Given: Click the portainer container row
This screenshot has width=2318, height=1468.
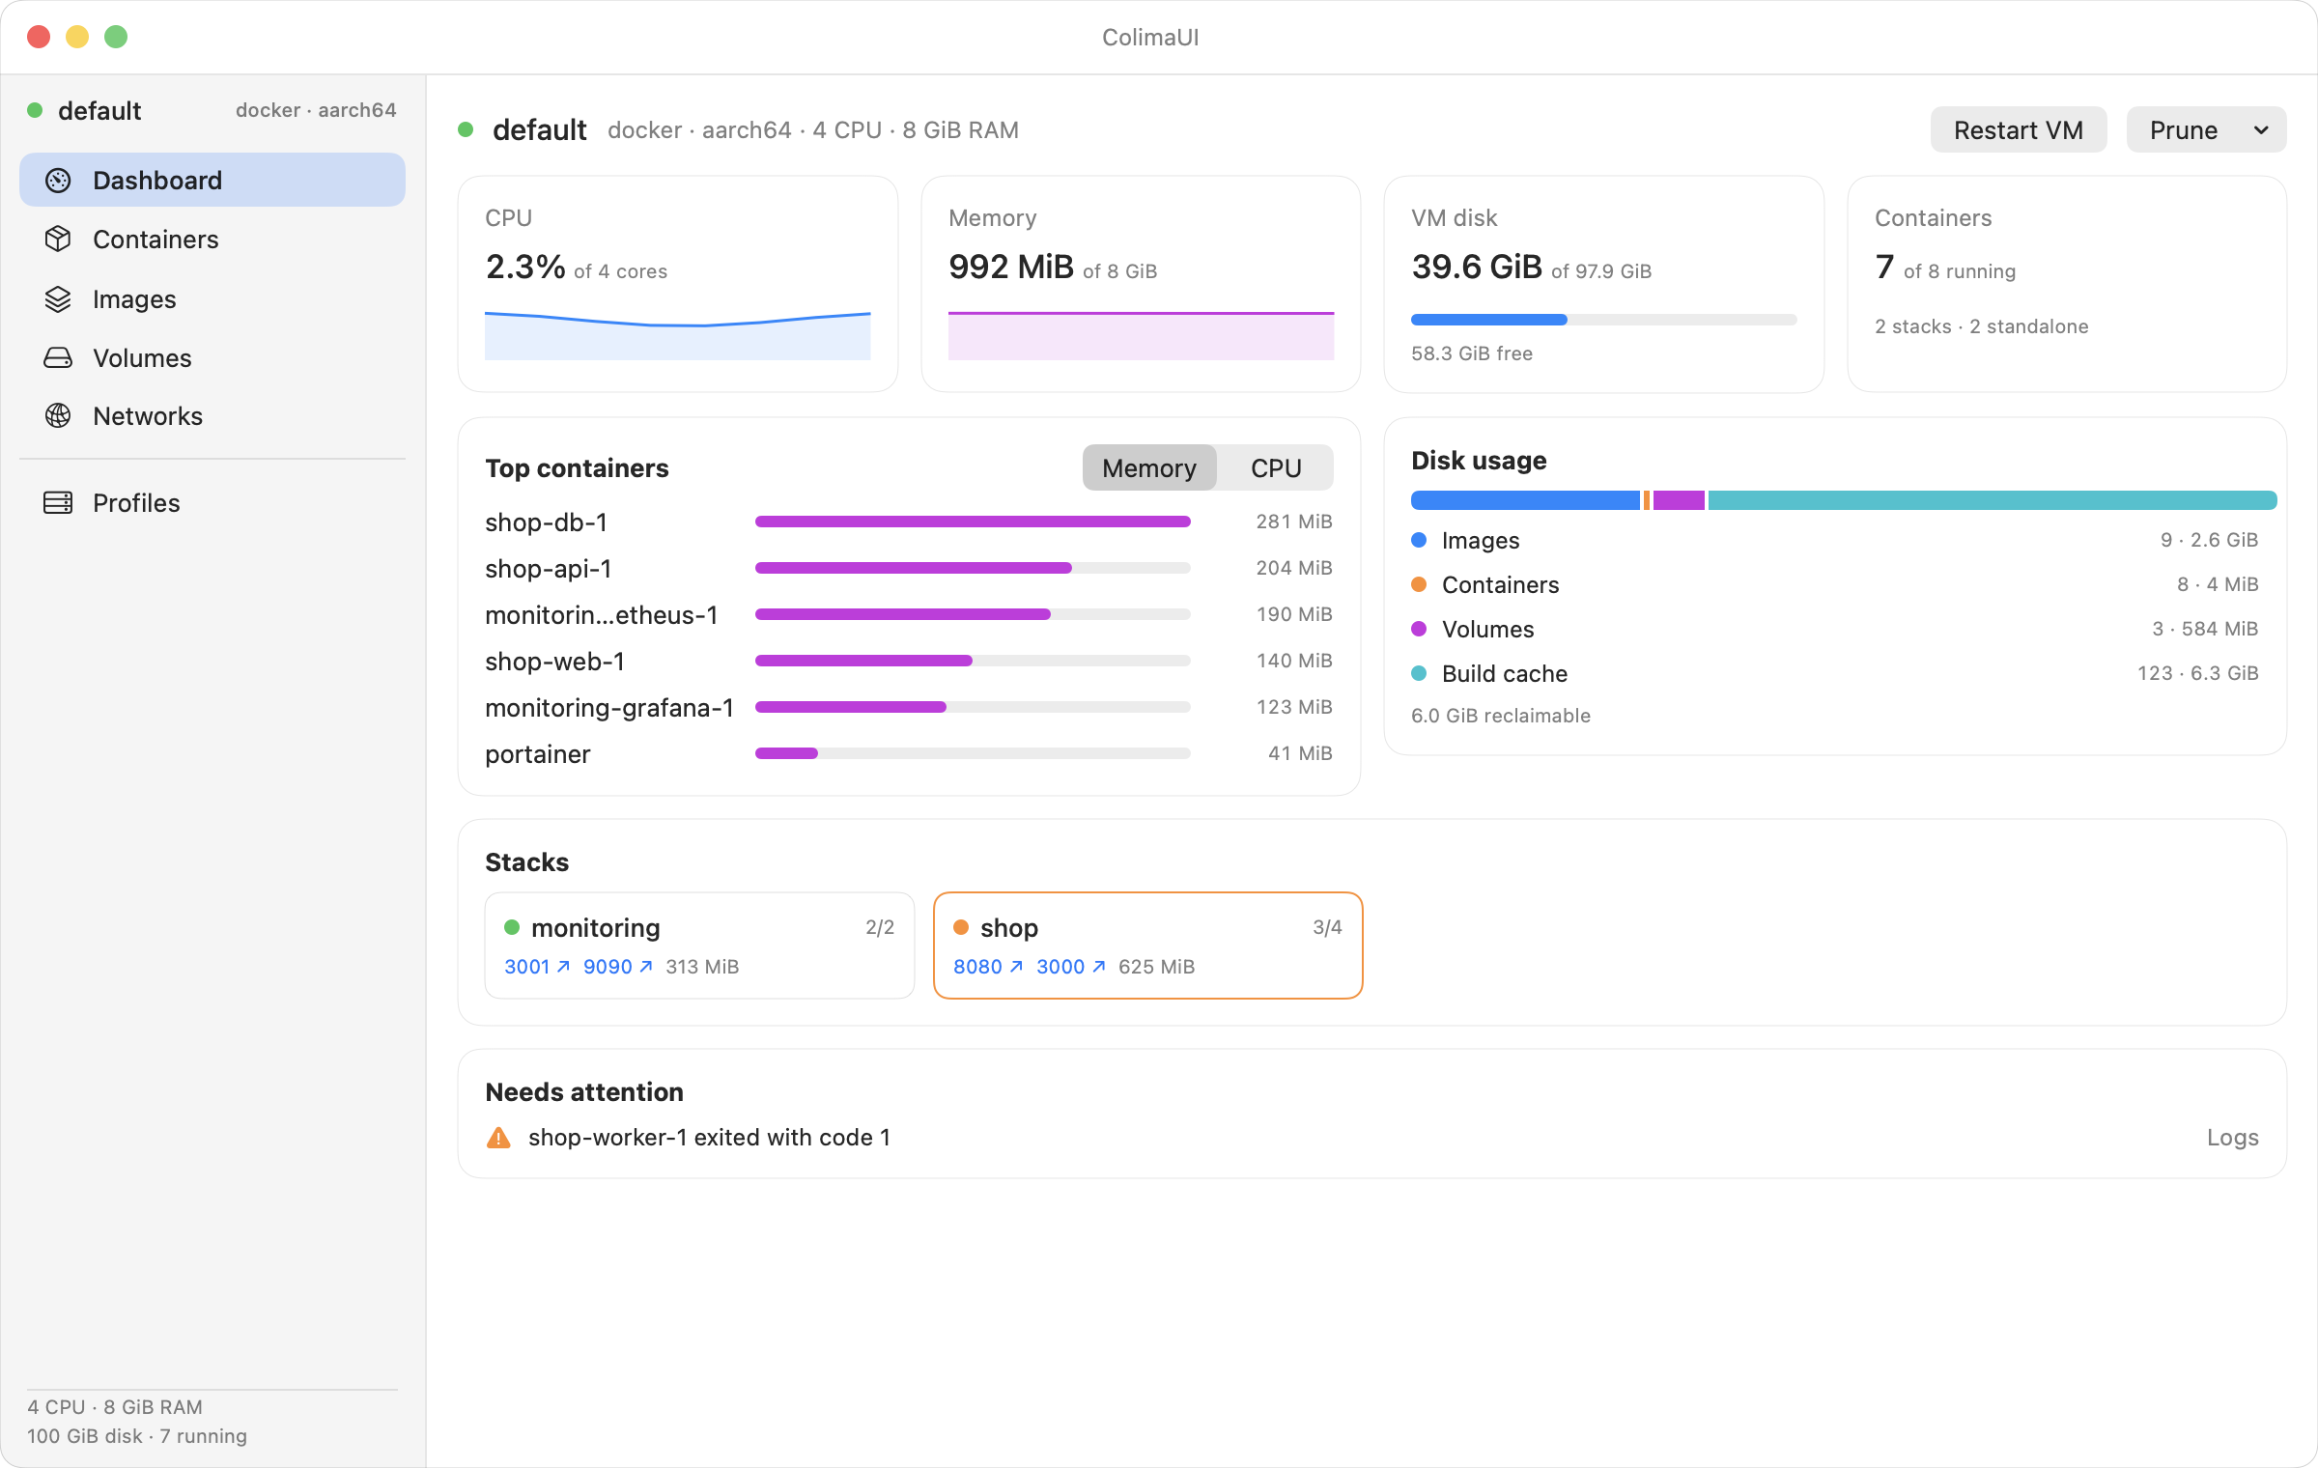Looking at the screenshot, I should tap(909, 753).
